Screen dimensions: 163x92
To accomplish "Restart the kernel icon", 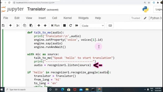I will pos(71,26).
